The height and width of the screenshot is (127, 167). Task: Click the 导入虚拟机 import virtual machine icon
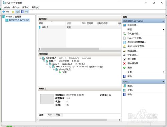point(124,34)
